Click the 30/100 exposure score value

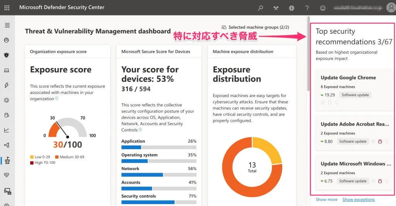coord(67,145)
